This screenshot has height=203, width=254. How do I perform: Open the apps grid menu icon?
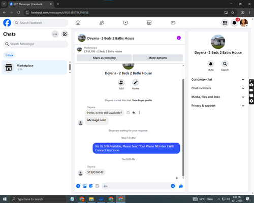(x=225, y=23)
